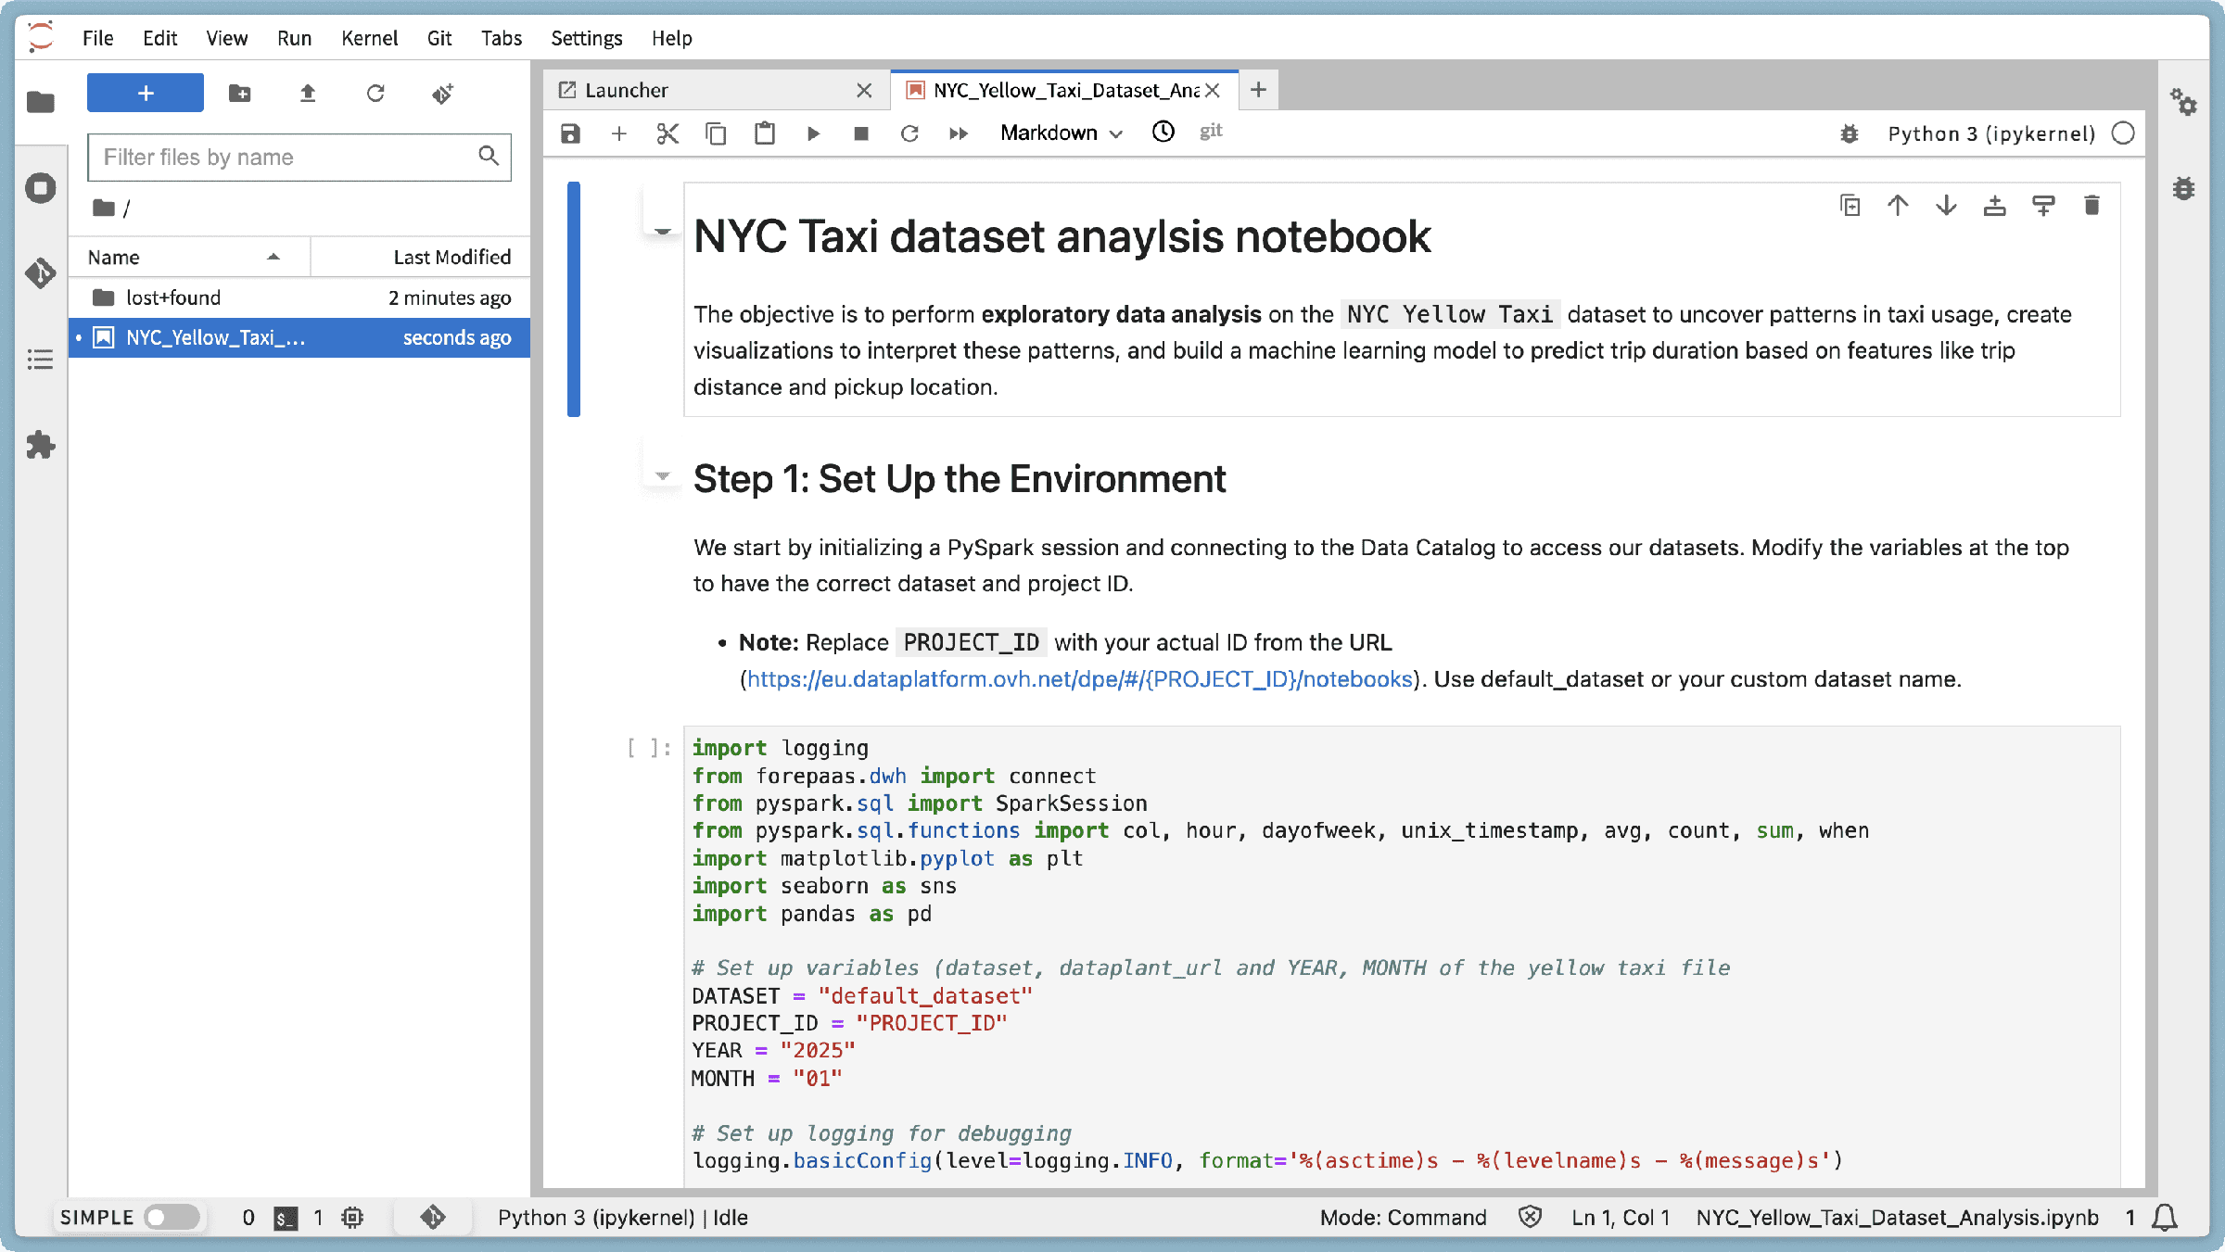The height and width of the screenshot is (1252, 2225).
Task: Sort files by Name column
Action: [x=188, y=257]
